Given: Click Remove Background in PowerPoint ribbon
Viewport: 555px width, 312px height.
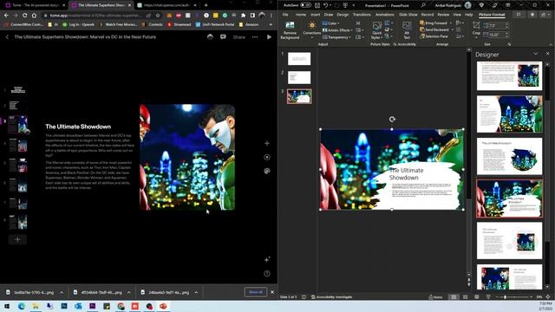Looking at the screenshot, I should [x=290, y=30].
